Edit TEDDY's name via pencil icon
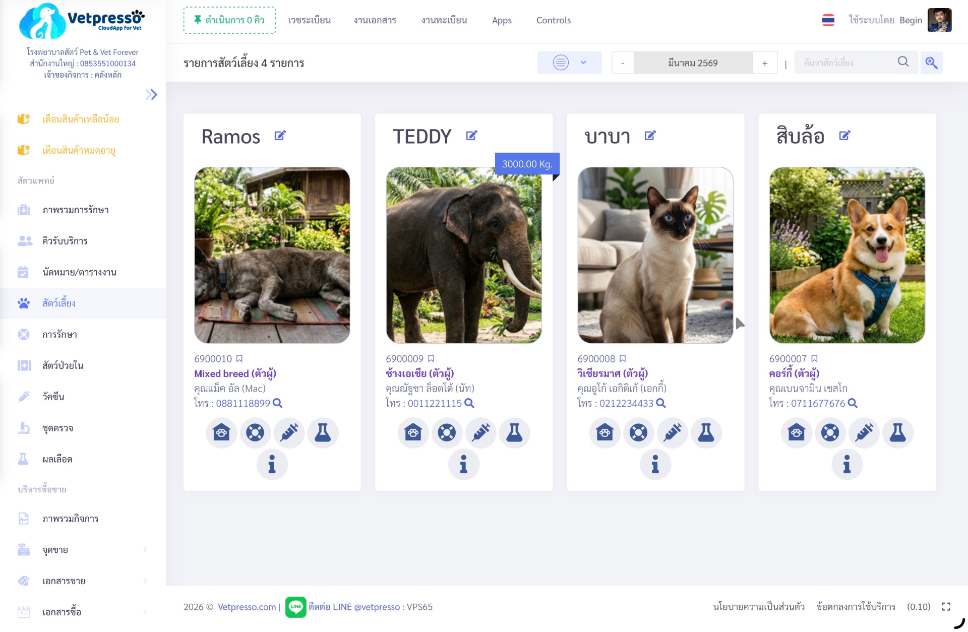The image size is (968, 632). click(x=471, y=135)
